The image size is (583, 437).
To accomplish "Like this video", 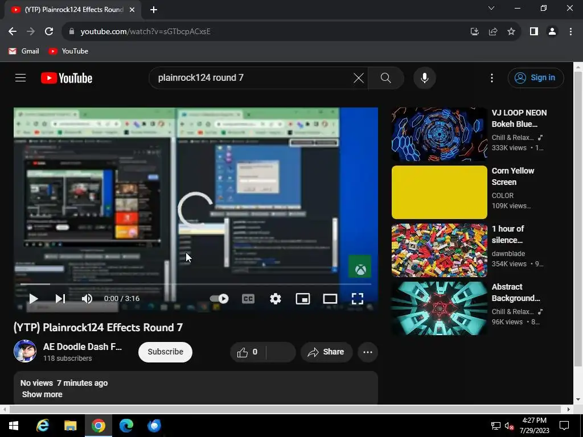I will click(248, 352).
